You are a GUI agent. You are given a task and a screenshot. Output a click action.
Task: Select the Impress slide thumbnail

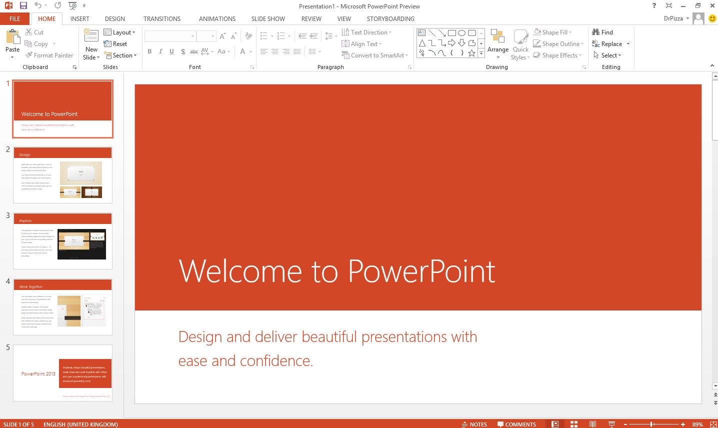pos(62,241)
